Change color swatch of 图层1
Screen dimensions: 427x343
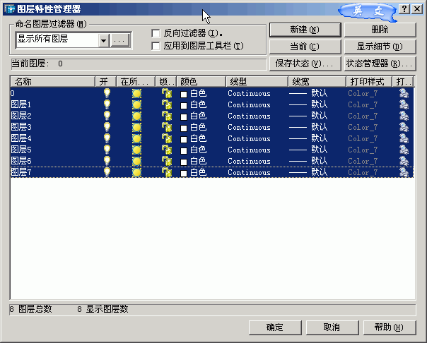pyautogui.click(x=184, y=105)
